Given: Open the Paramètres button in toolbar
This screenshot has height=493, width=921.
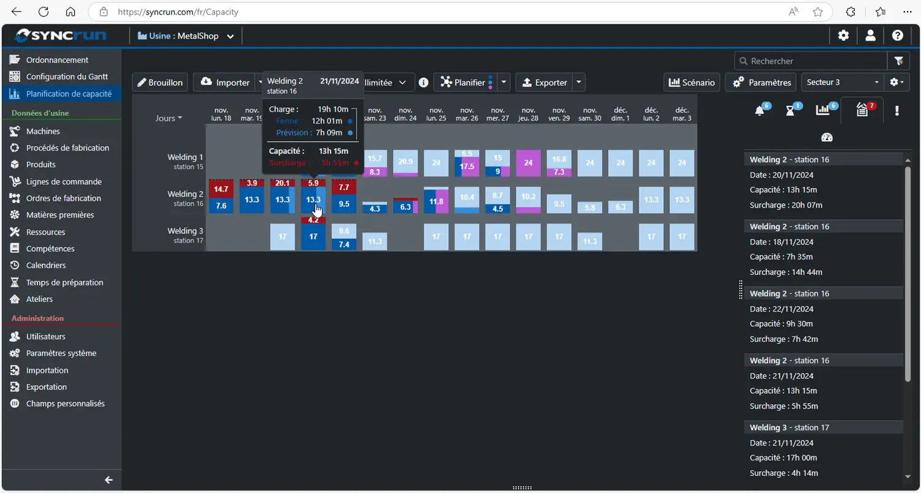Looking at the screenshot, I should [x=761, y=82].
